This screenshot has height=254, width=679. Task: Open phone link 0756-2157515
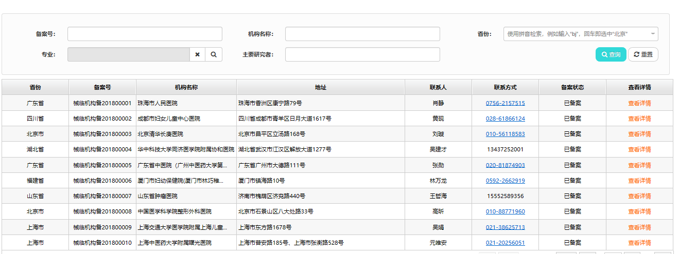point(505,103)
